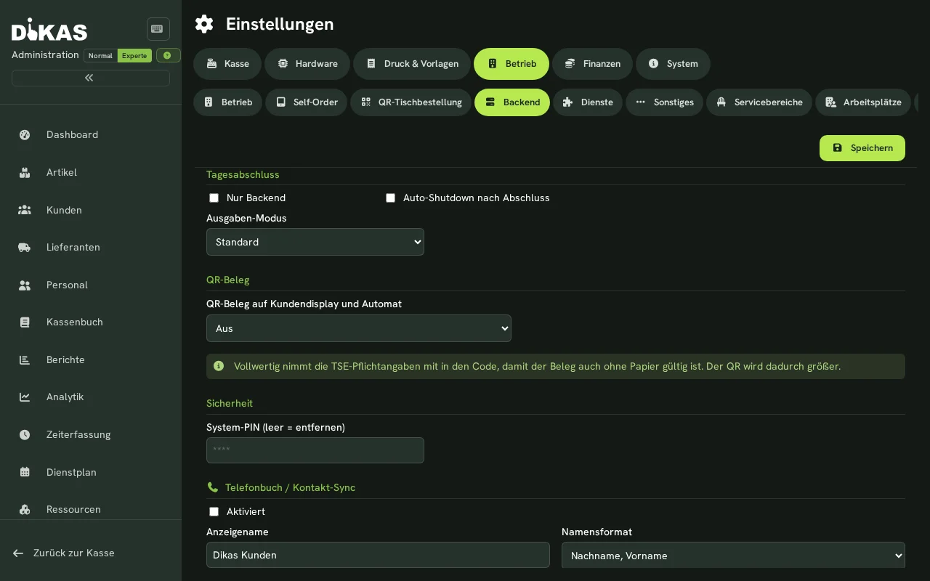
Task: Click the back arrow icon for Zurück zur Kasse
Action: click(x=18, y=553)
